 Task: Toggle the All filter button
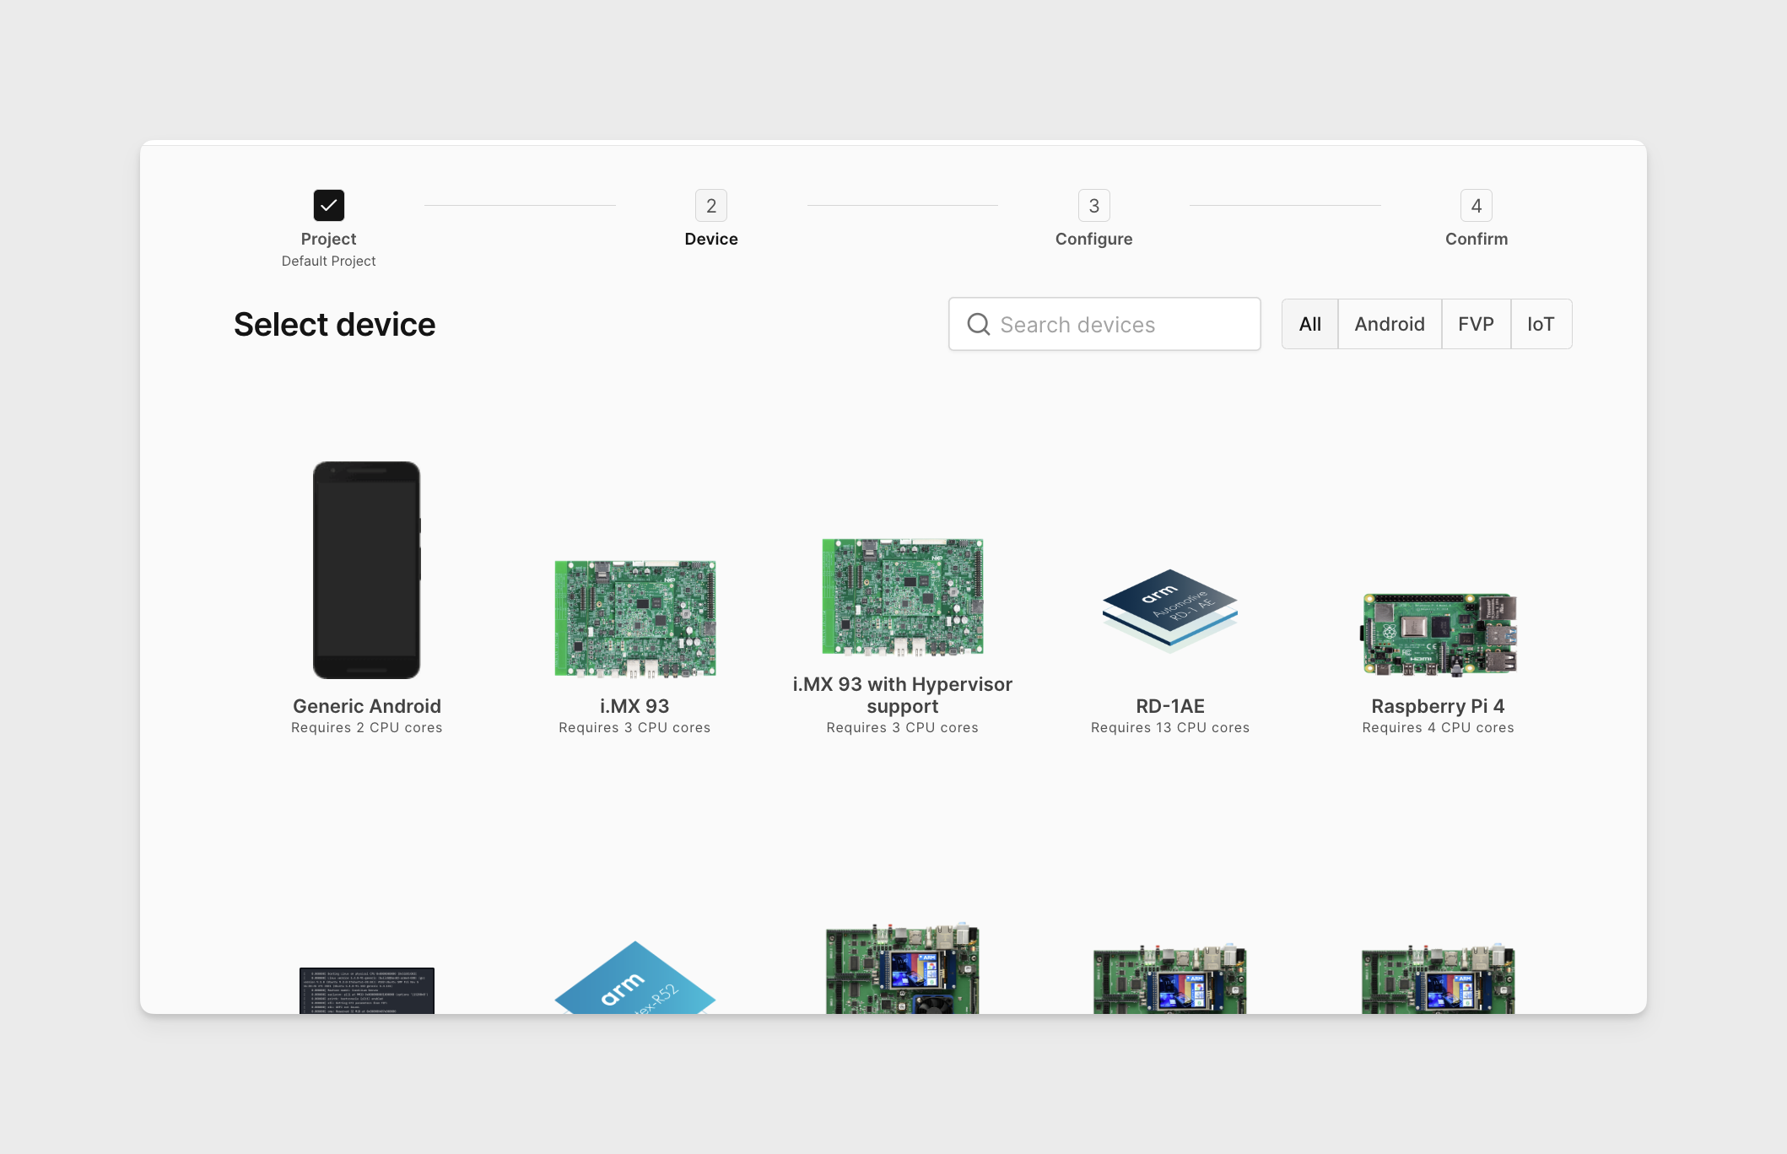pyautogui.click(x=1309, y=323)
